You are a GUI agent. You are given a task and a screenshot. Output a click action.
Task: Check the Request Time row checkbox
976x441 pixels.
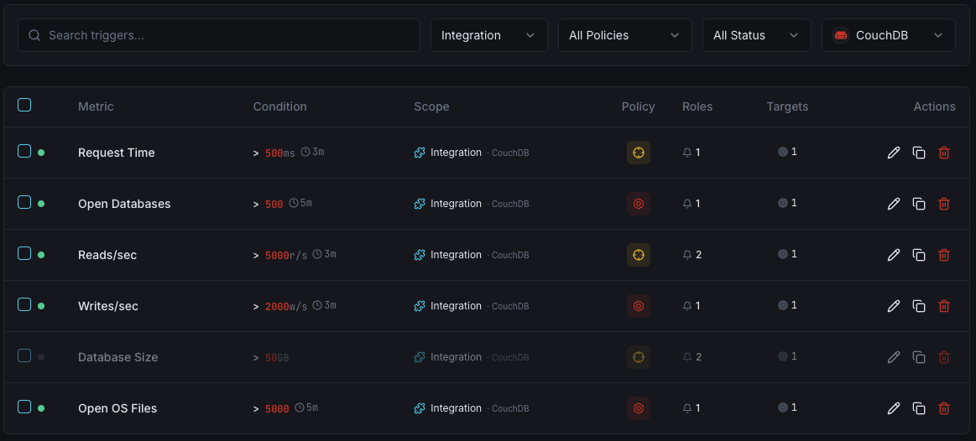click(23, 151)
